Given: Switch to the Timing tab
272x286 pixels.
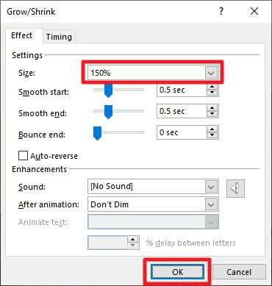Looking at the screenshot, I should [59, 37].
